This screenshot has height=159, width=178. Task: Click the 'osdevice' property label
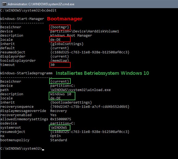[8, 123]
